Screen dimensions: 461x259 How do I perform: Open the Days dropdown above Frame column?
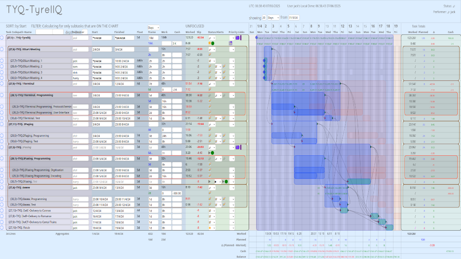153,27
